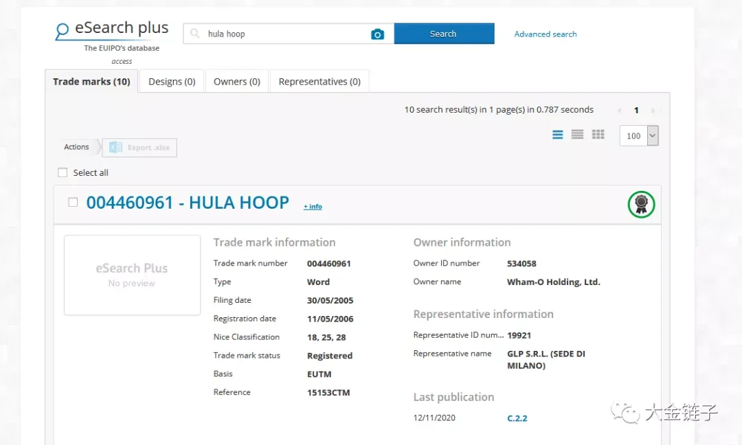Open the Representatives (0) tab
Screen dimensions: 742x445
(x=319, y=81)
